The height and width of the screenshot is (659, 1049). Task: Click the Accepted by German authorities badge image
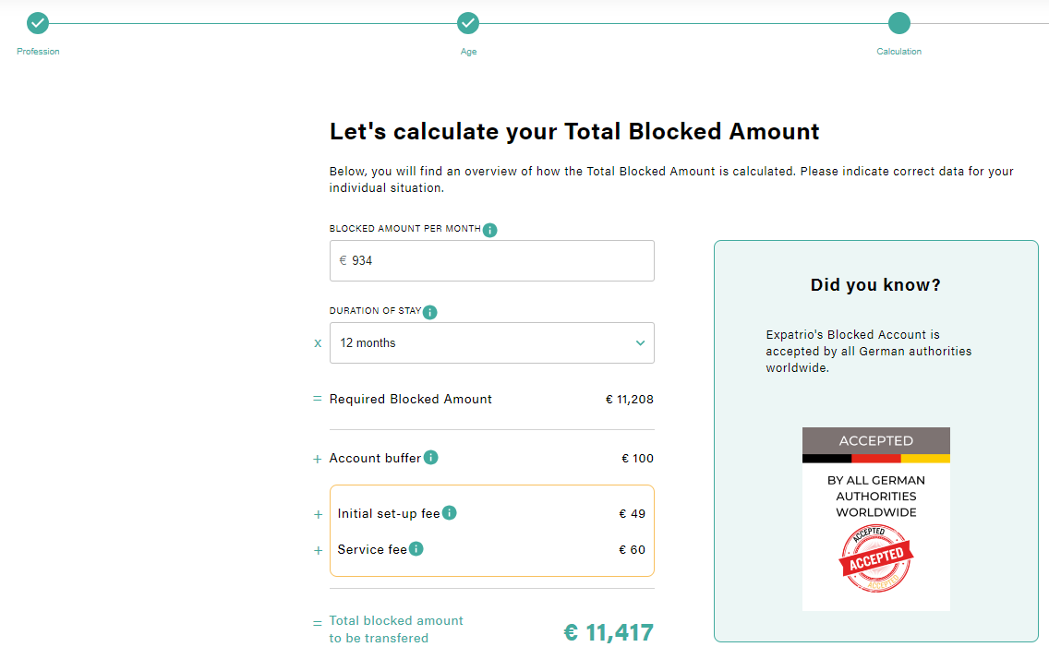876,519
